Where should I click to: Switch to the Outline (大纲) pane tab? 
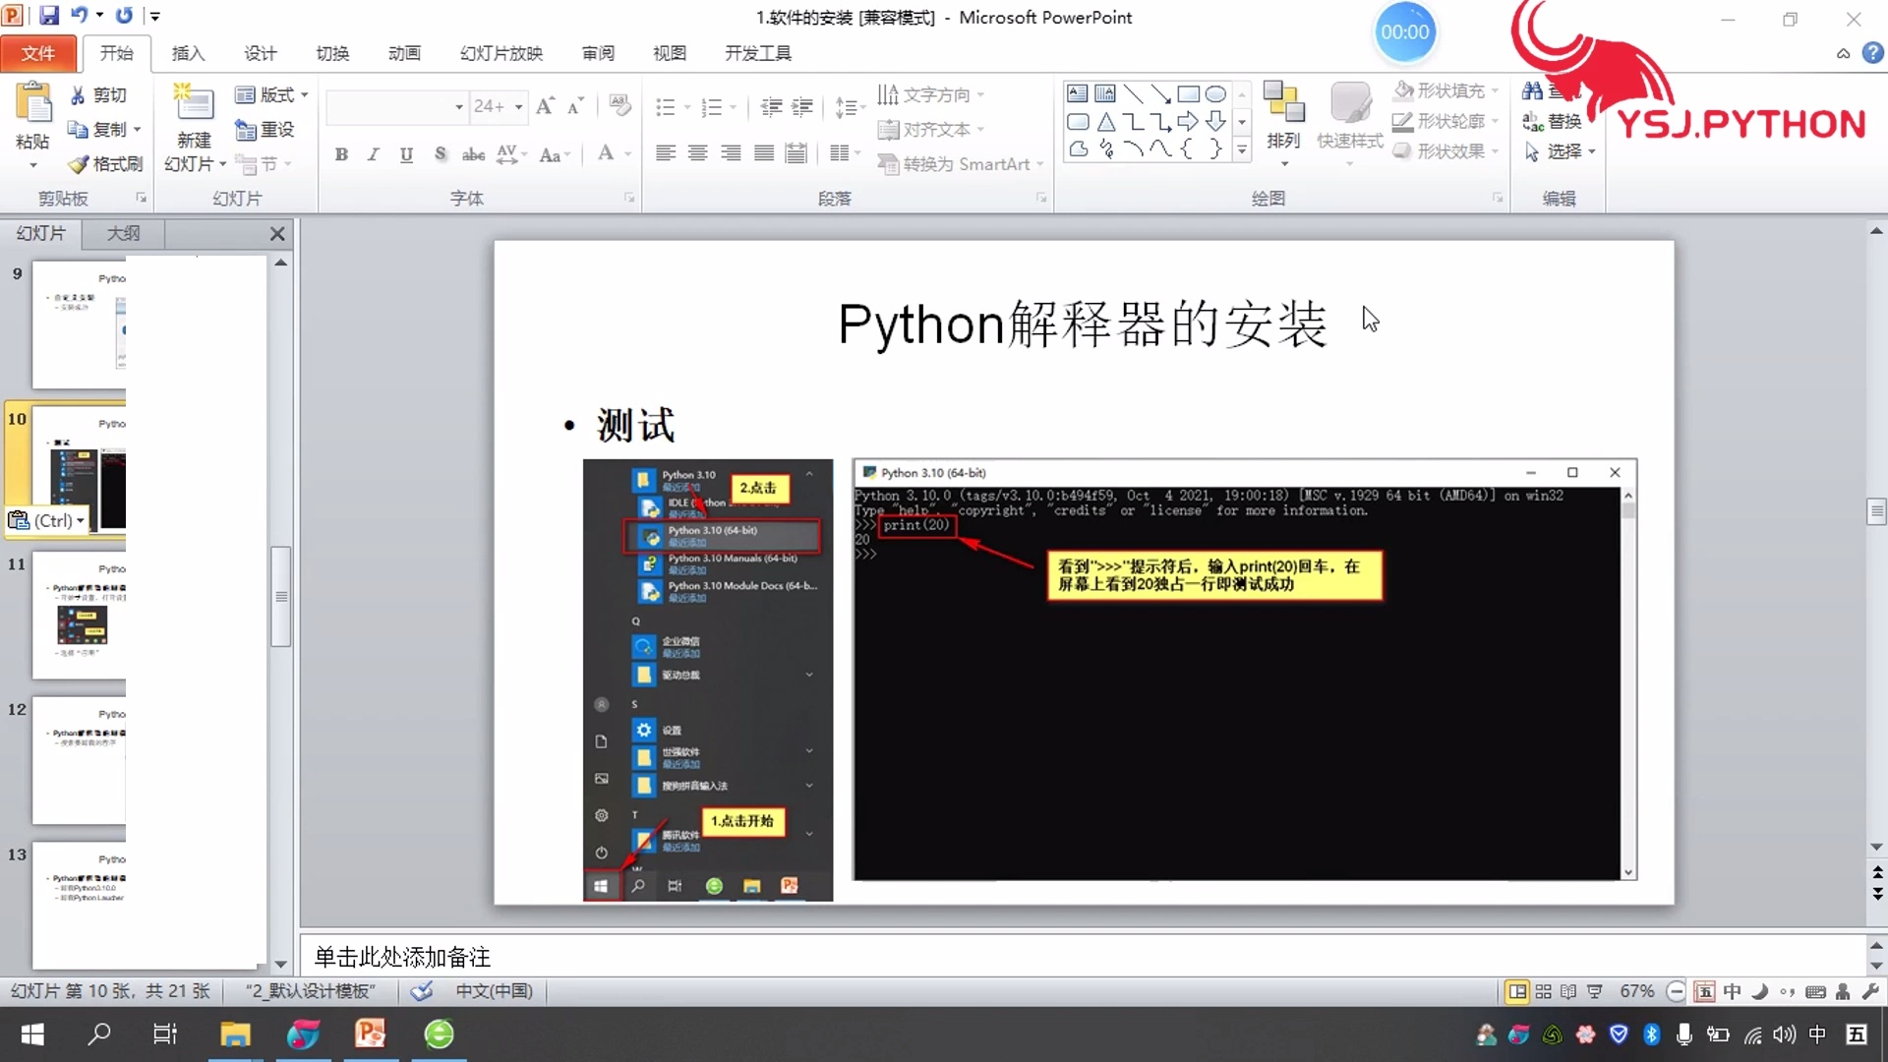(123, 233)
